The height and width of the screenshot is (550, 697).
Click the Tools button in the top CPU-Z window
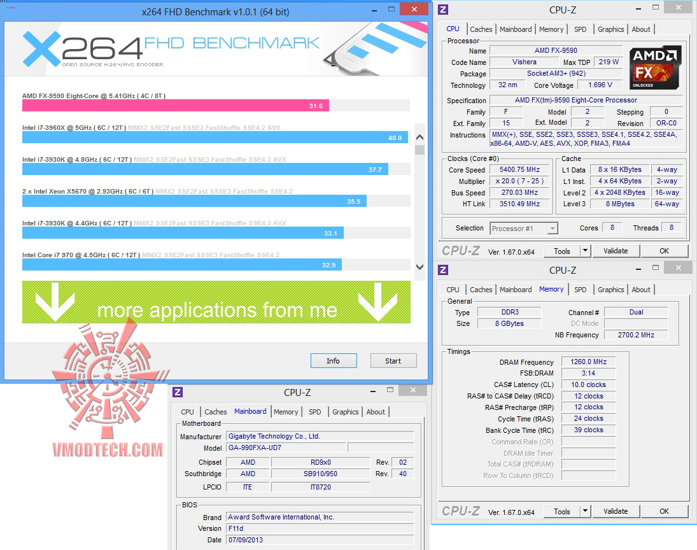tap(562, 251)
